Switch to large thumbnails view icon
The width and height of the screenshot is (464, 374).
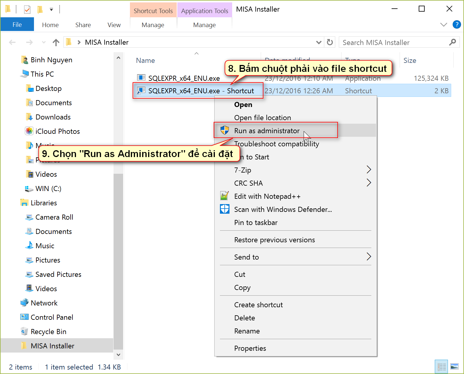tap(454, 367)
